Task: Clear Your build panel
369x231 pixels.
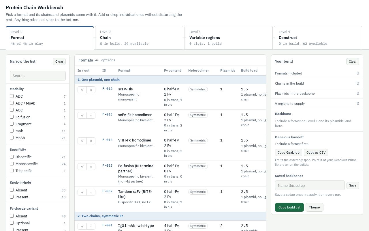Action: tap(353, 62)
